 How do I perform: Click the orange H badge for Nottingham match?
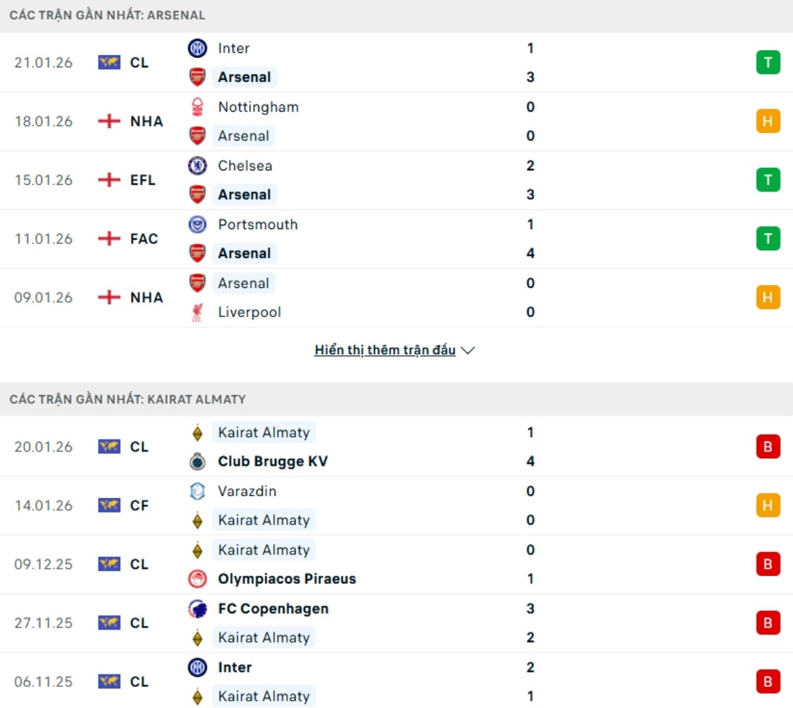(x=768, y=122)
